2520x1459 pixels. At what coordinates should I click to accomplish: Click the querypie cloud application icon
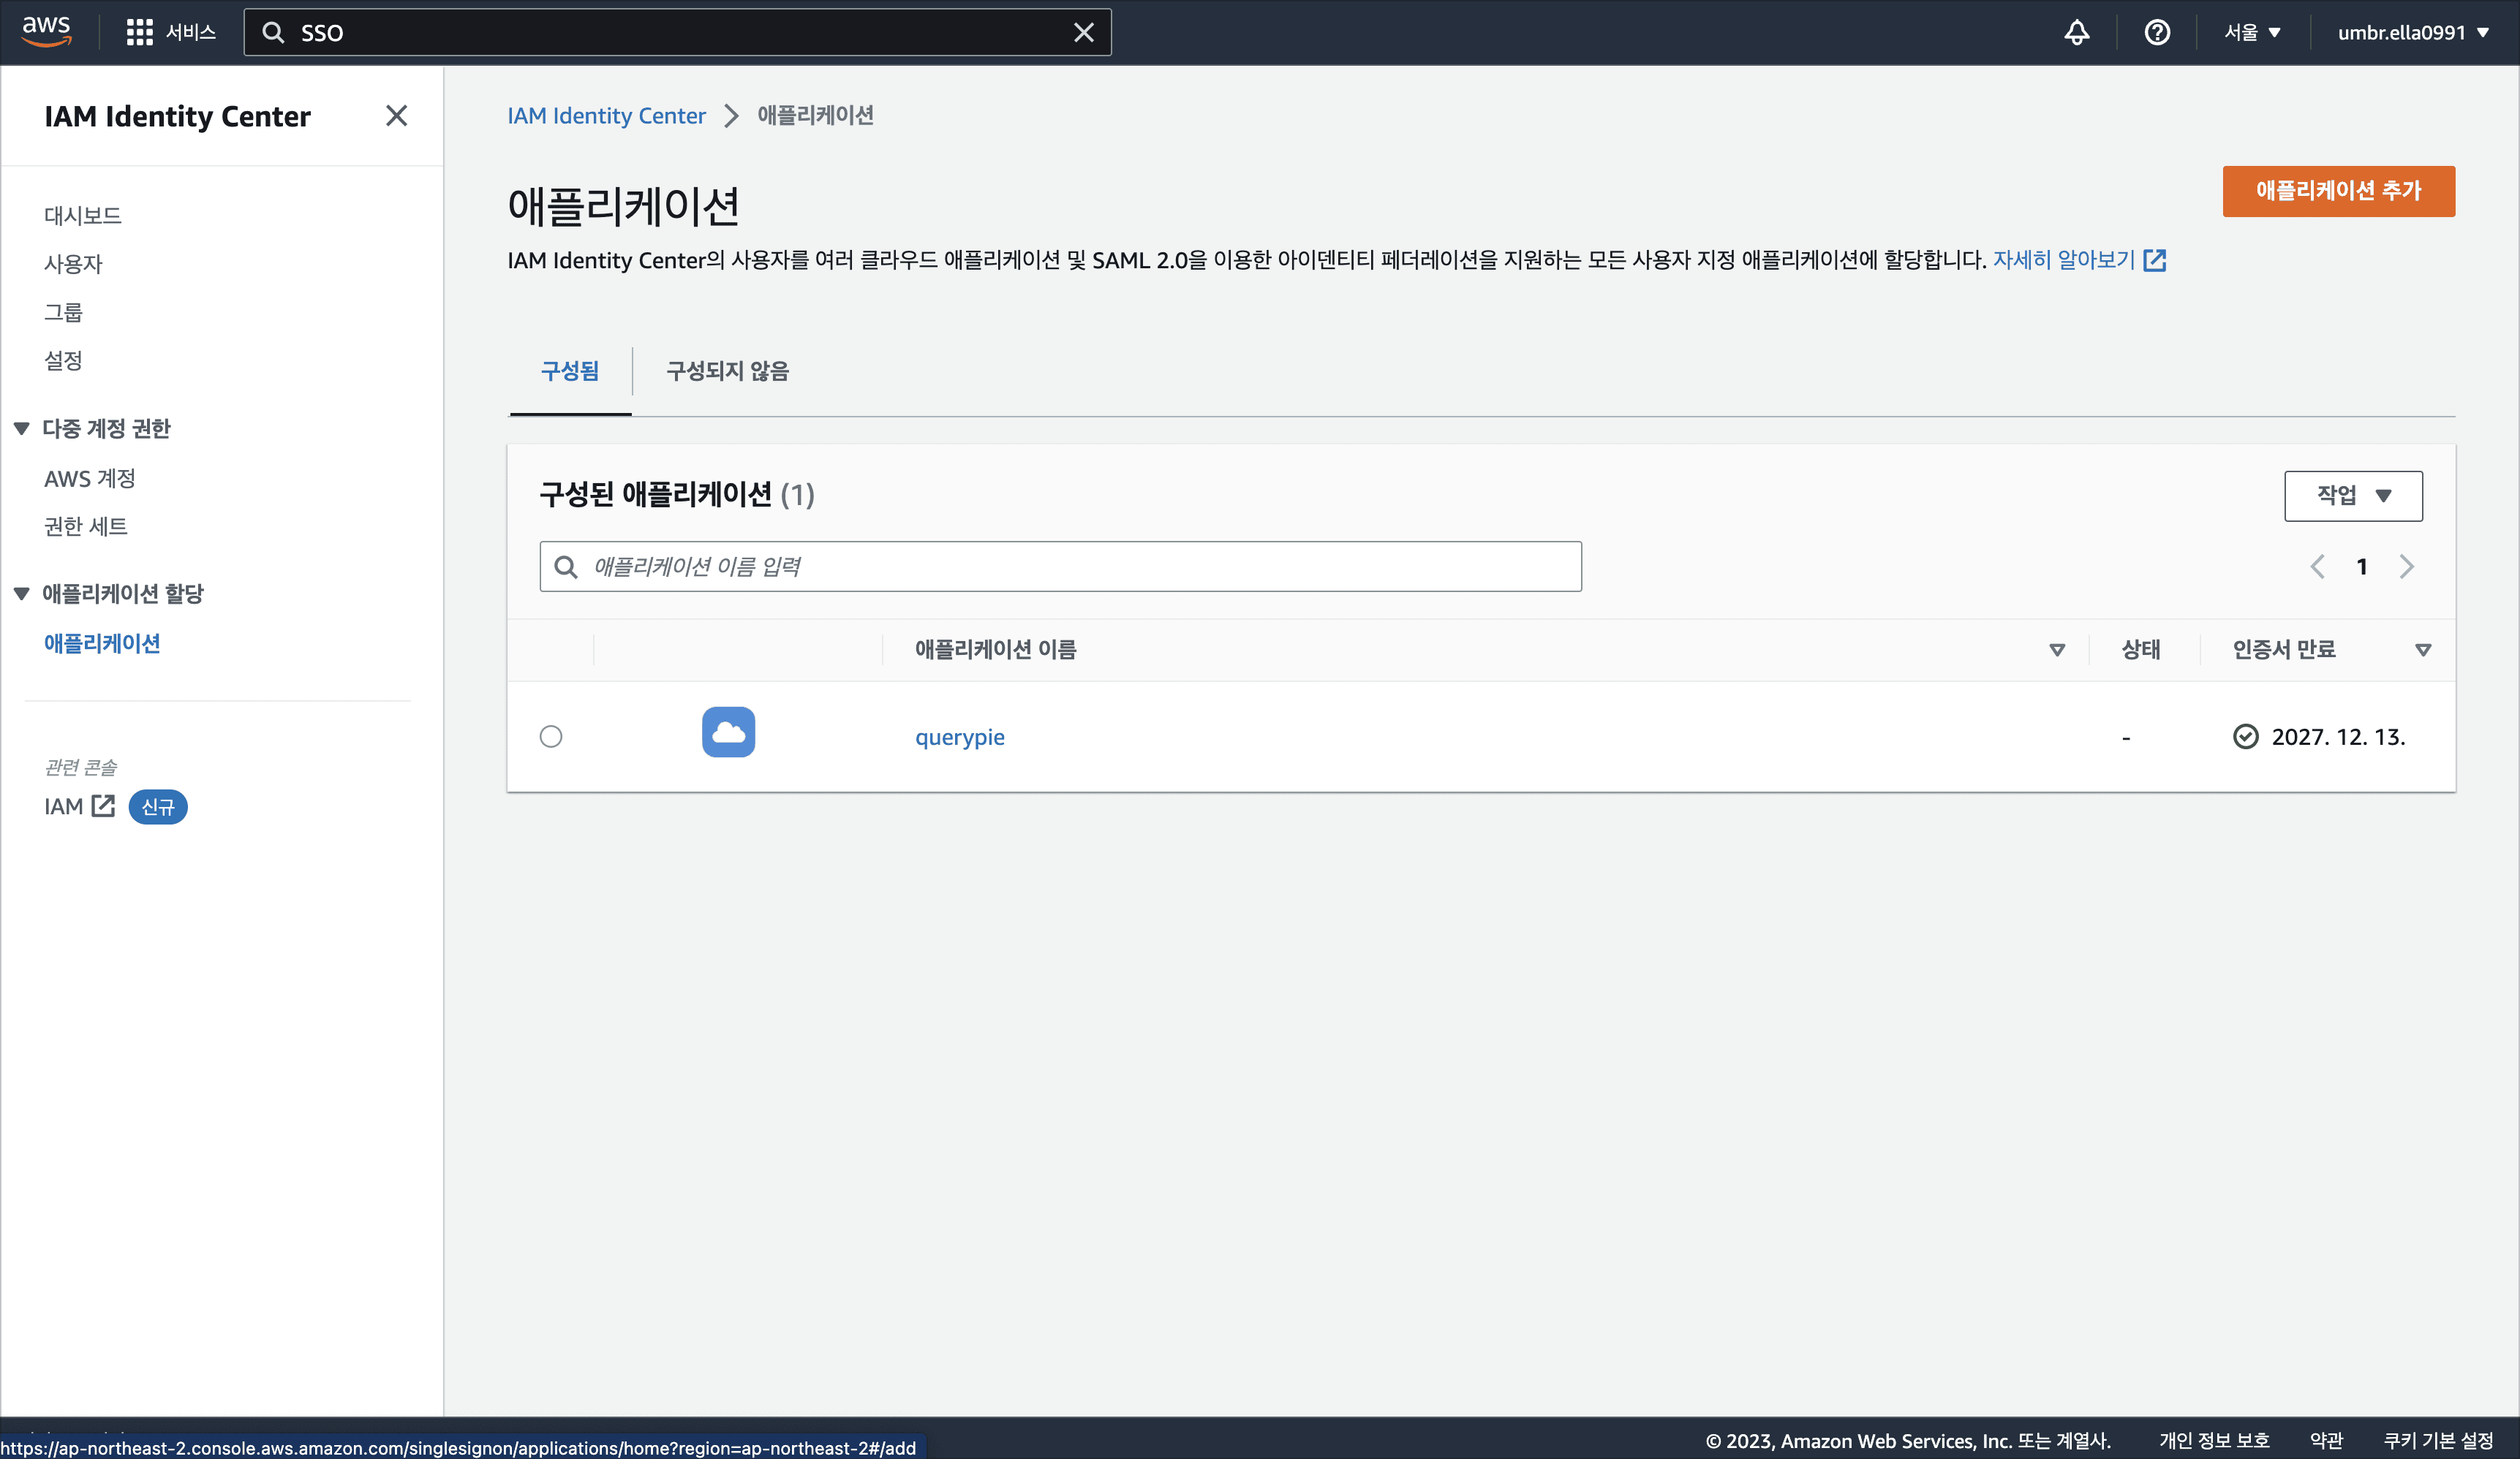click(728, 732)
